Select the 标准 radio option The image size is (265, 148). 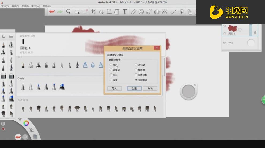coord(111,65)
